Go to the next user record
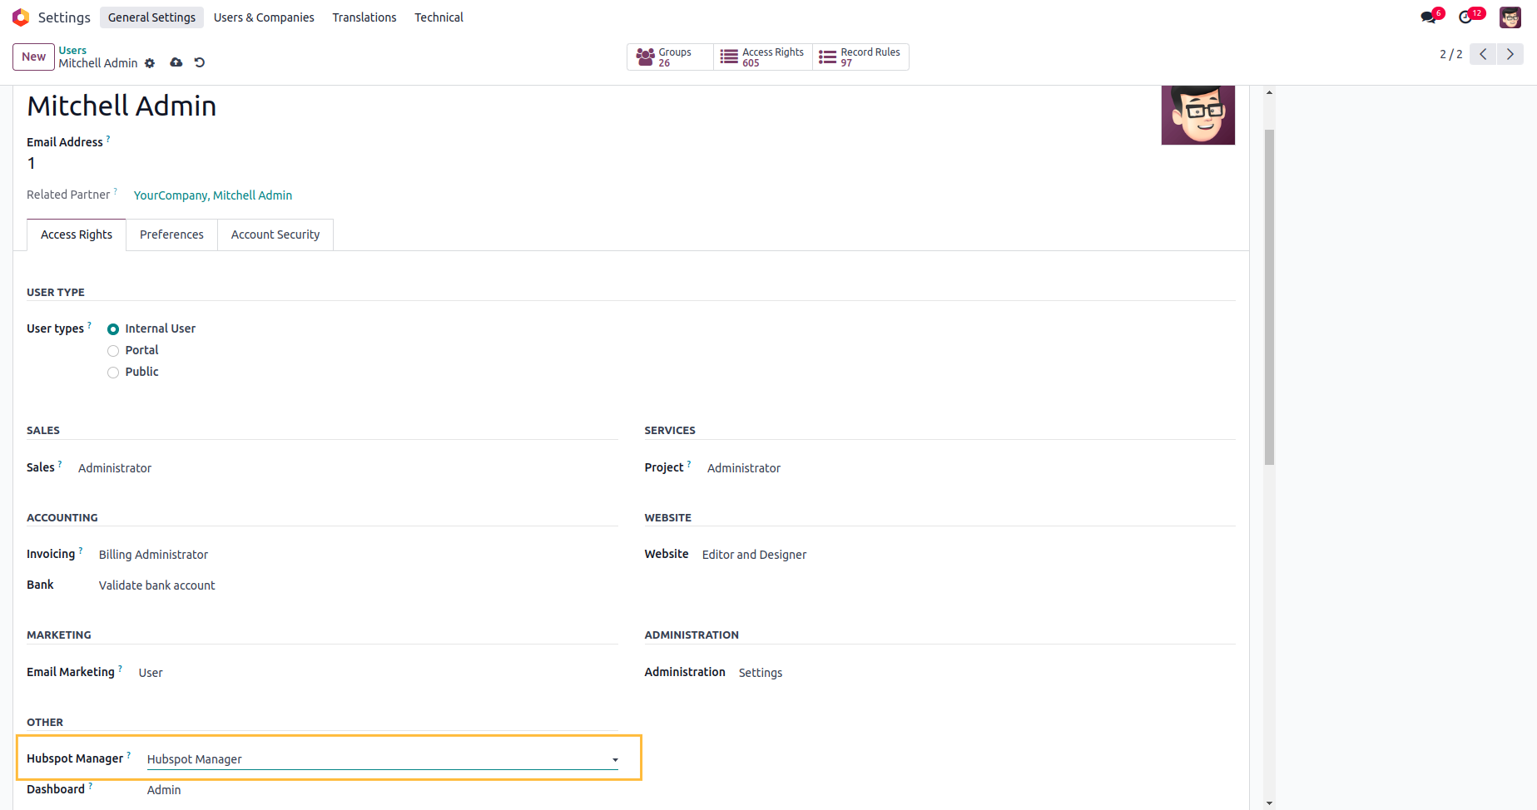This screenshot has width=1537, height=810. [1510, 54]
